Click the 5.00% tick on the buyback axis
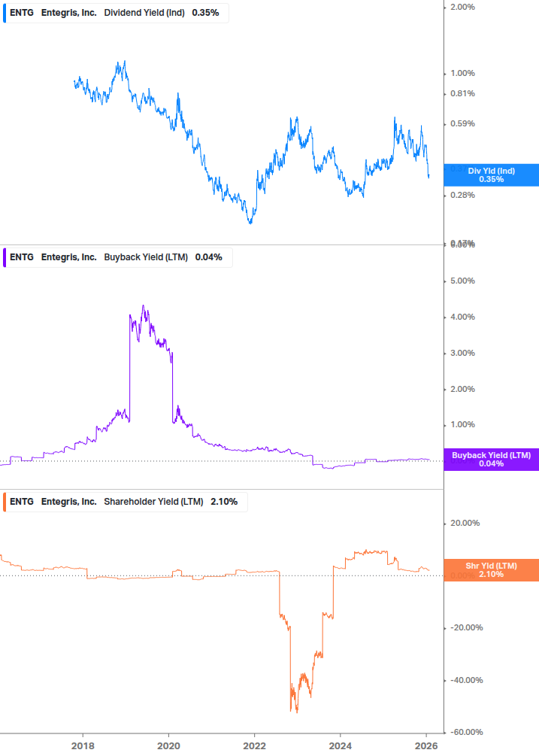 (462, 281)
